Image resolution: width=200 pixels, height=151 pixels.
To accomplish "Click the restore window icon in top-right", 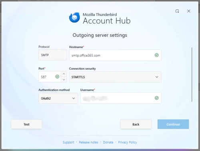I will [x=177, y=11].
